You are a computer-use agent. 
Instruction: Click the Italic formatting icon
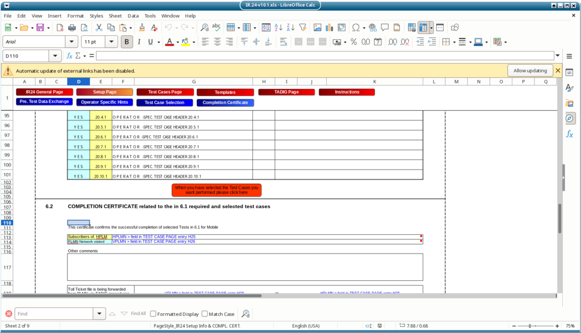pos(139,41)
